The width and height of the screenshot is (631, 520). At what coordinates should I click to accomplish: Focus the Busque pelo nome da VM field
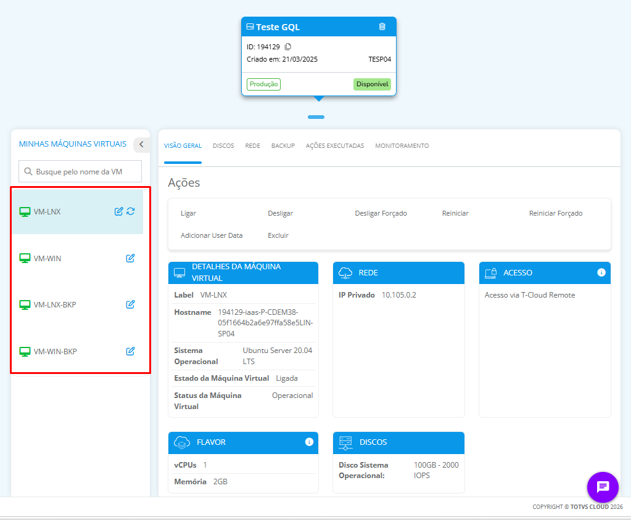[x=80, y=172]
